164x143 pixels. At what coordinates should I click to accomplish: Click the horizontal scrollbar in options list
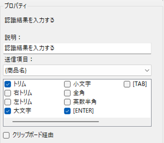56,122
